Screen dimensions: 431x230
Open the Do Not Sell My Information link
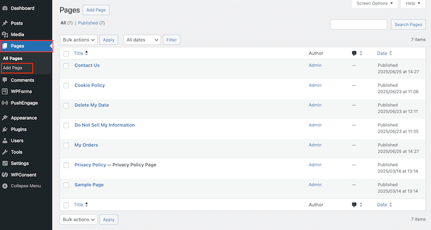coord(105,125)
